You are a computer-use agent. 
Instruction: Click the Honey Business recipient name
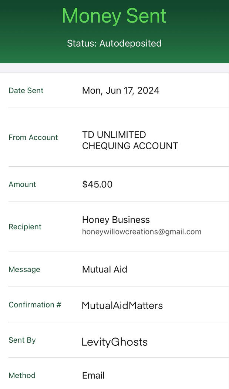[x=116, y=220]
